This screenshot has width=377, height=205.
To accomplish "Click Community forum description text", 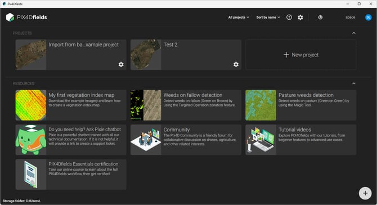I will 200,140.
